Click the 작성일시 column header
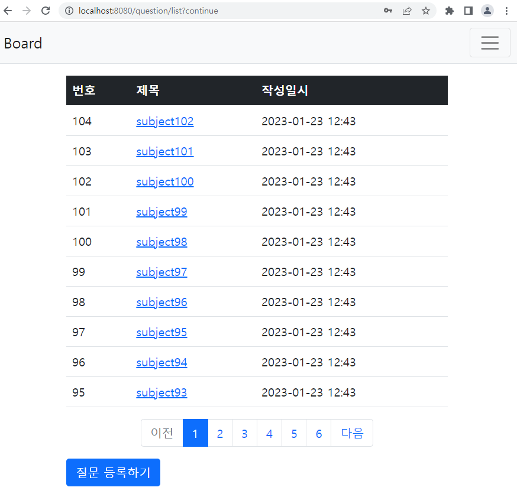This screenshot has height=497, width=517. (285, 90)
